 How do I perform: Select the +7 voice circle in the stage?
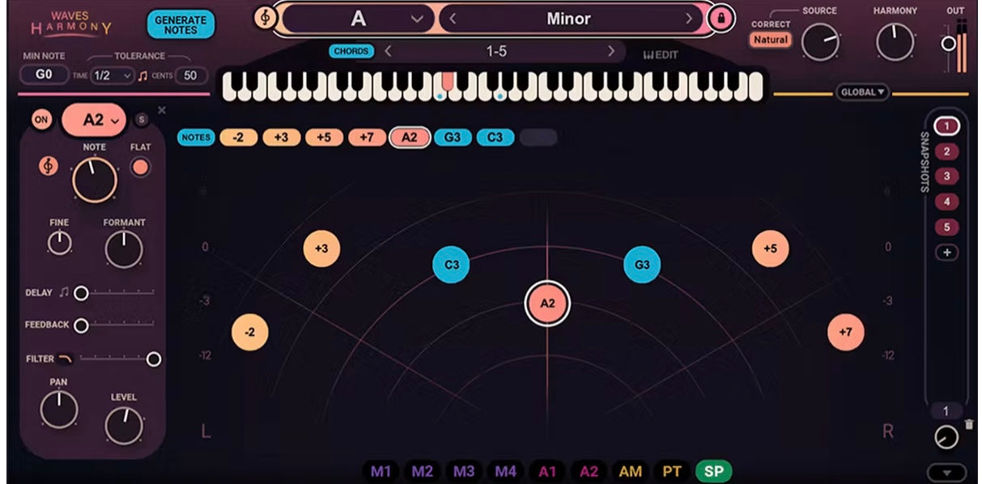coord(845,332)
